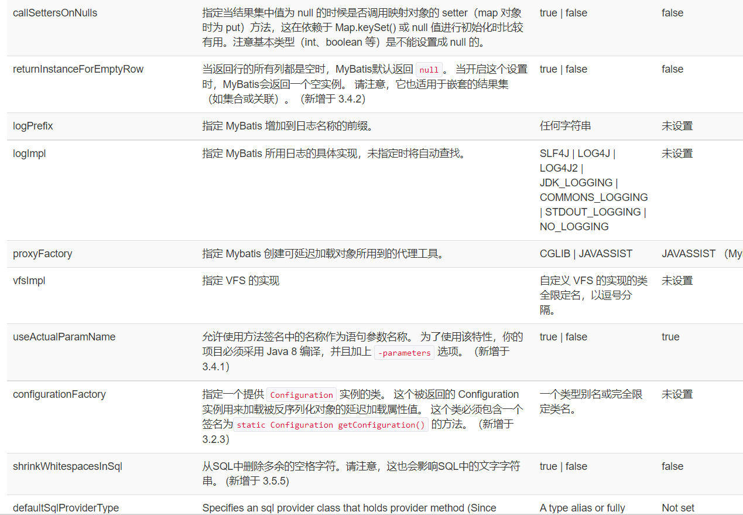
Task: Click default value false for returnInstanceForEmptyRow
Action: [x=673, y=69]
